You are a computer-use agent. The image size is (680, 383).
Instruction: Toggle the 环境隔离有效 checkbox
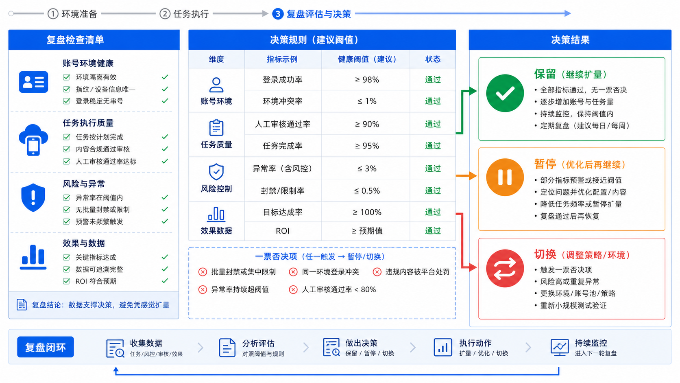[x=66, y=77]
